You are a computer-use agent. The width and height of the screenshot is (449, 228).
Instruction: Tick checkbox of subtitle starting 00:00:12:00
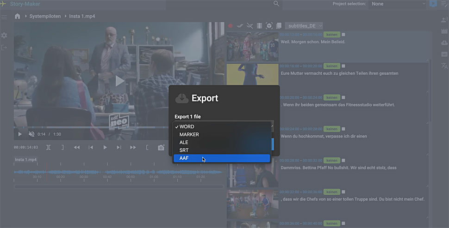coord(343,35)
